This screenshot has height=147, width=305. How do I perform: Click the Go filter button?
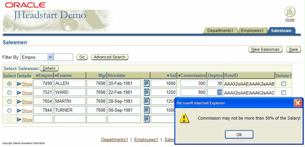pos(82,57)
